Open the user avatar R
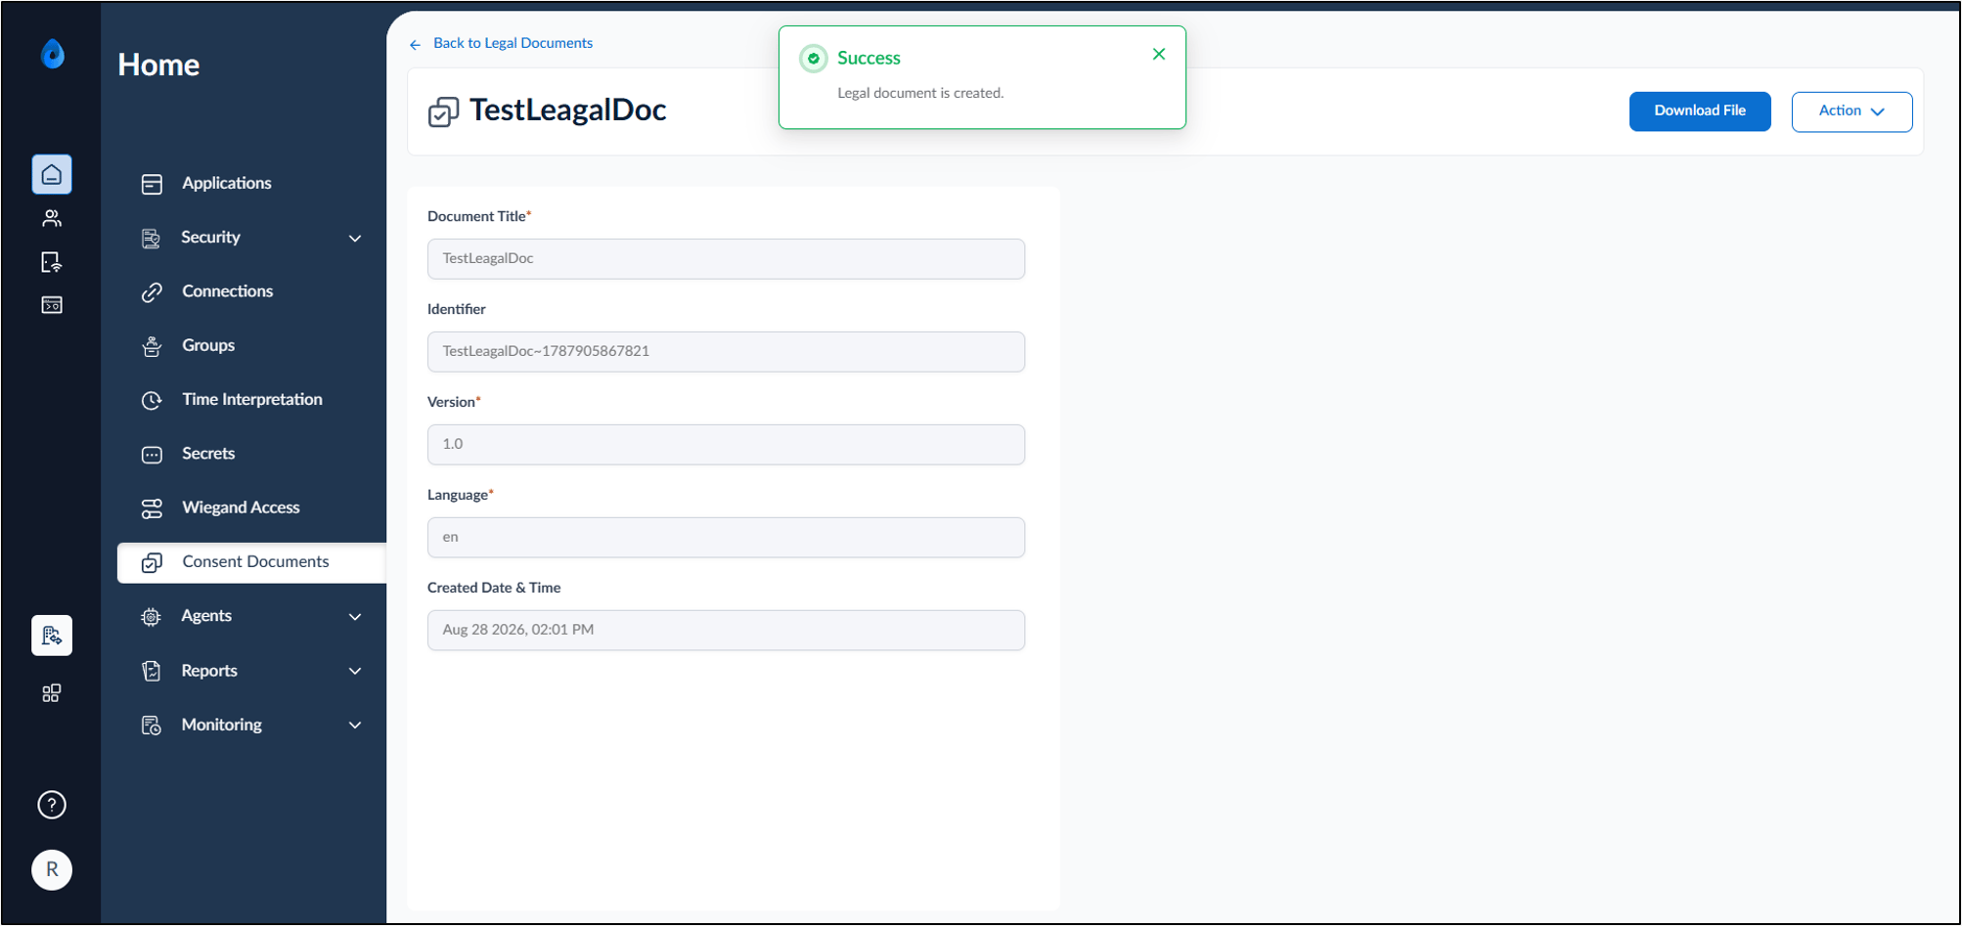1962x926 pixels. coord(52,869)
